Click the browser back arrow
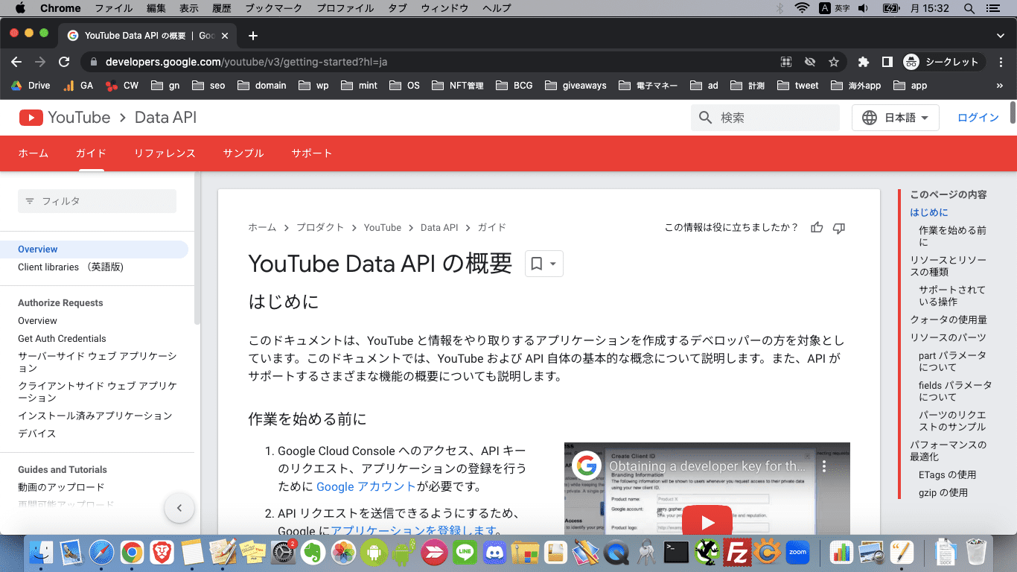 pyautogui.click(x=16, y=62)
